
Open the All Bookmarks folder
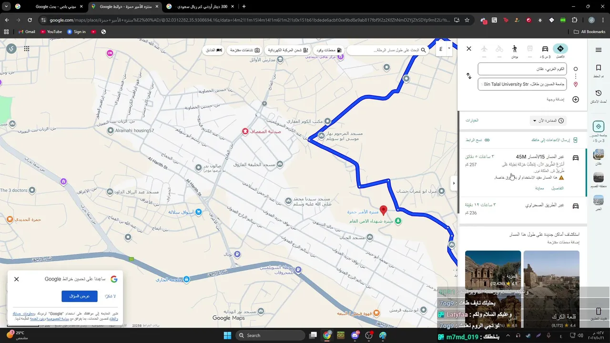[590, 31]
